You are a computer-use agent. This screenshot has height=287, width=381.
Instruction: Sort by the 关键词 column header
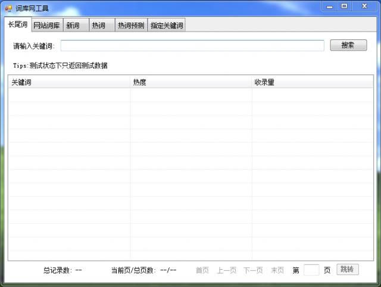pyautogui.click(x=69, y=83)
